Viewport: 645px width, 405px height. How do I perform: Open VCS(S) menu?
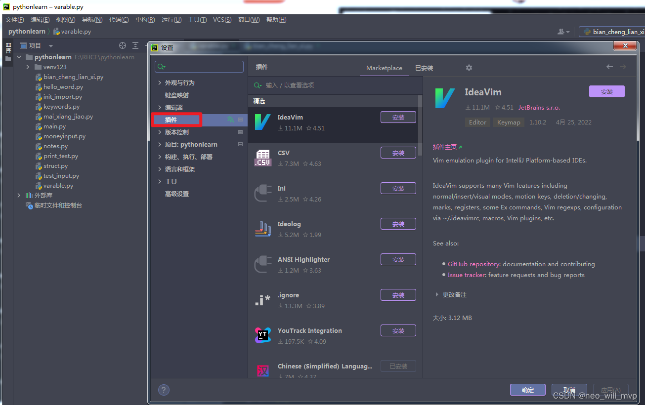point(222,20)
